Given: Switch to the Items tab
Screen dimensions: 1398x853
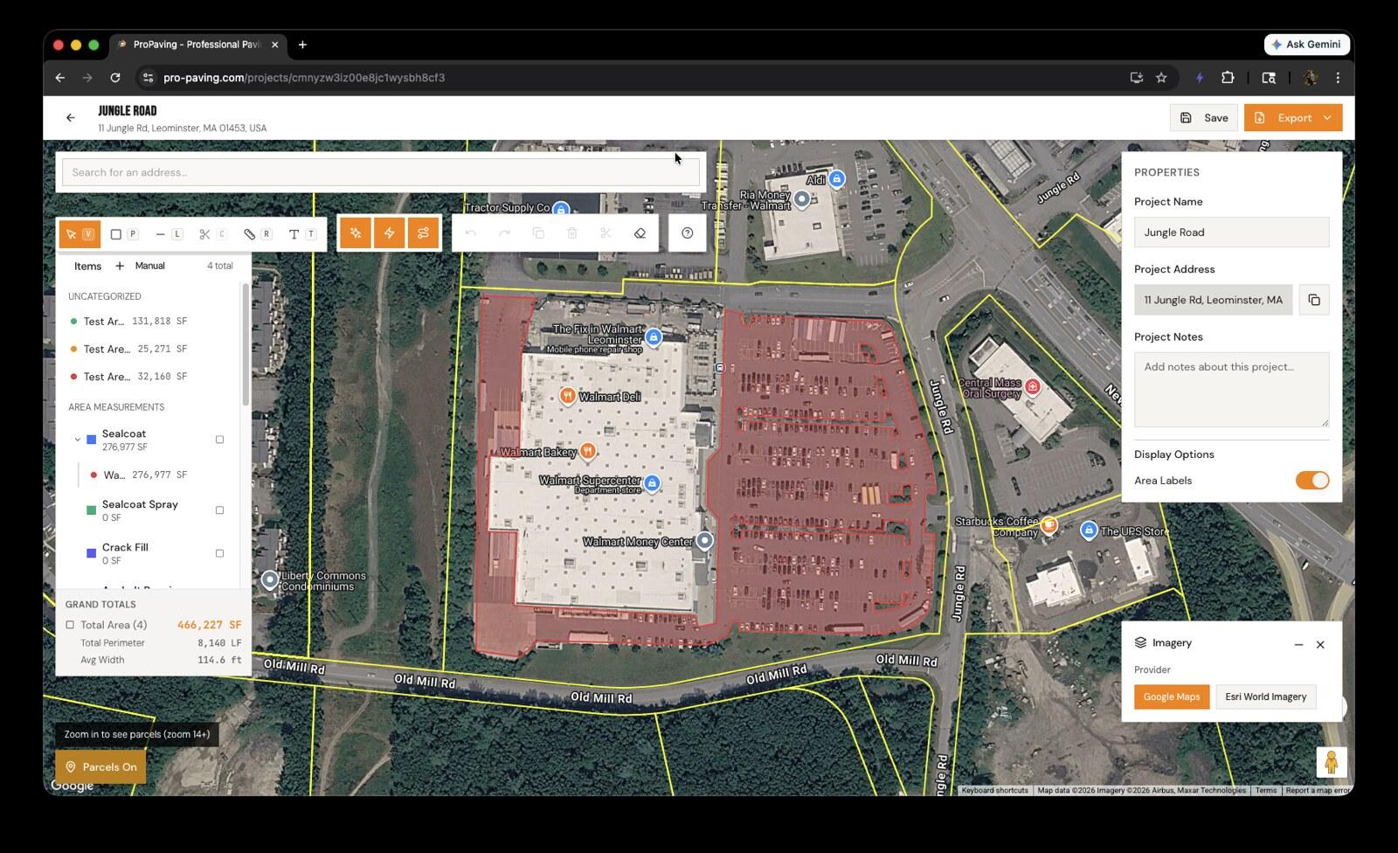Looking at the screenshot, I should point(87,266).
